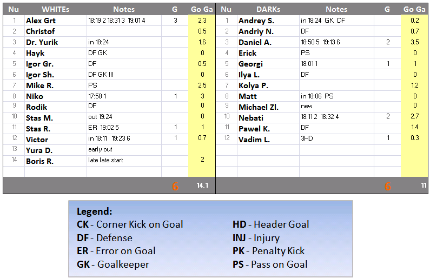Select Vadim L.'s '3HD' note cell
Image resolution: width=430 pixels, height=278 pixels.
307,139
